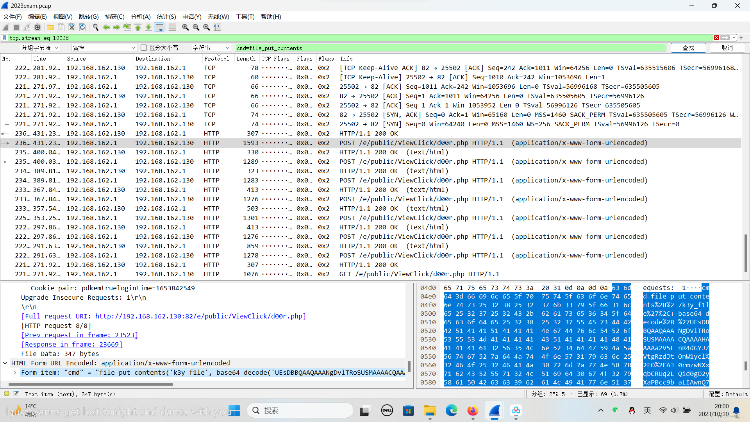Image resolution: width=750 pixels, height=422 pixels.
Task: Click the 查找 find button
Action: tap(688, 48)
